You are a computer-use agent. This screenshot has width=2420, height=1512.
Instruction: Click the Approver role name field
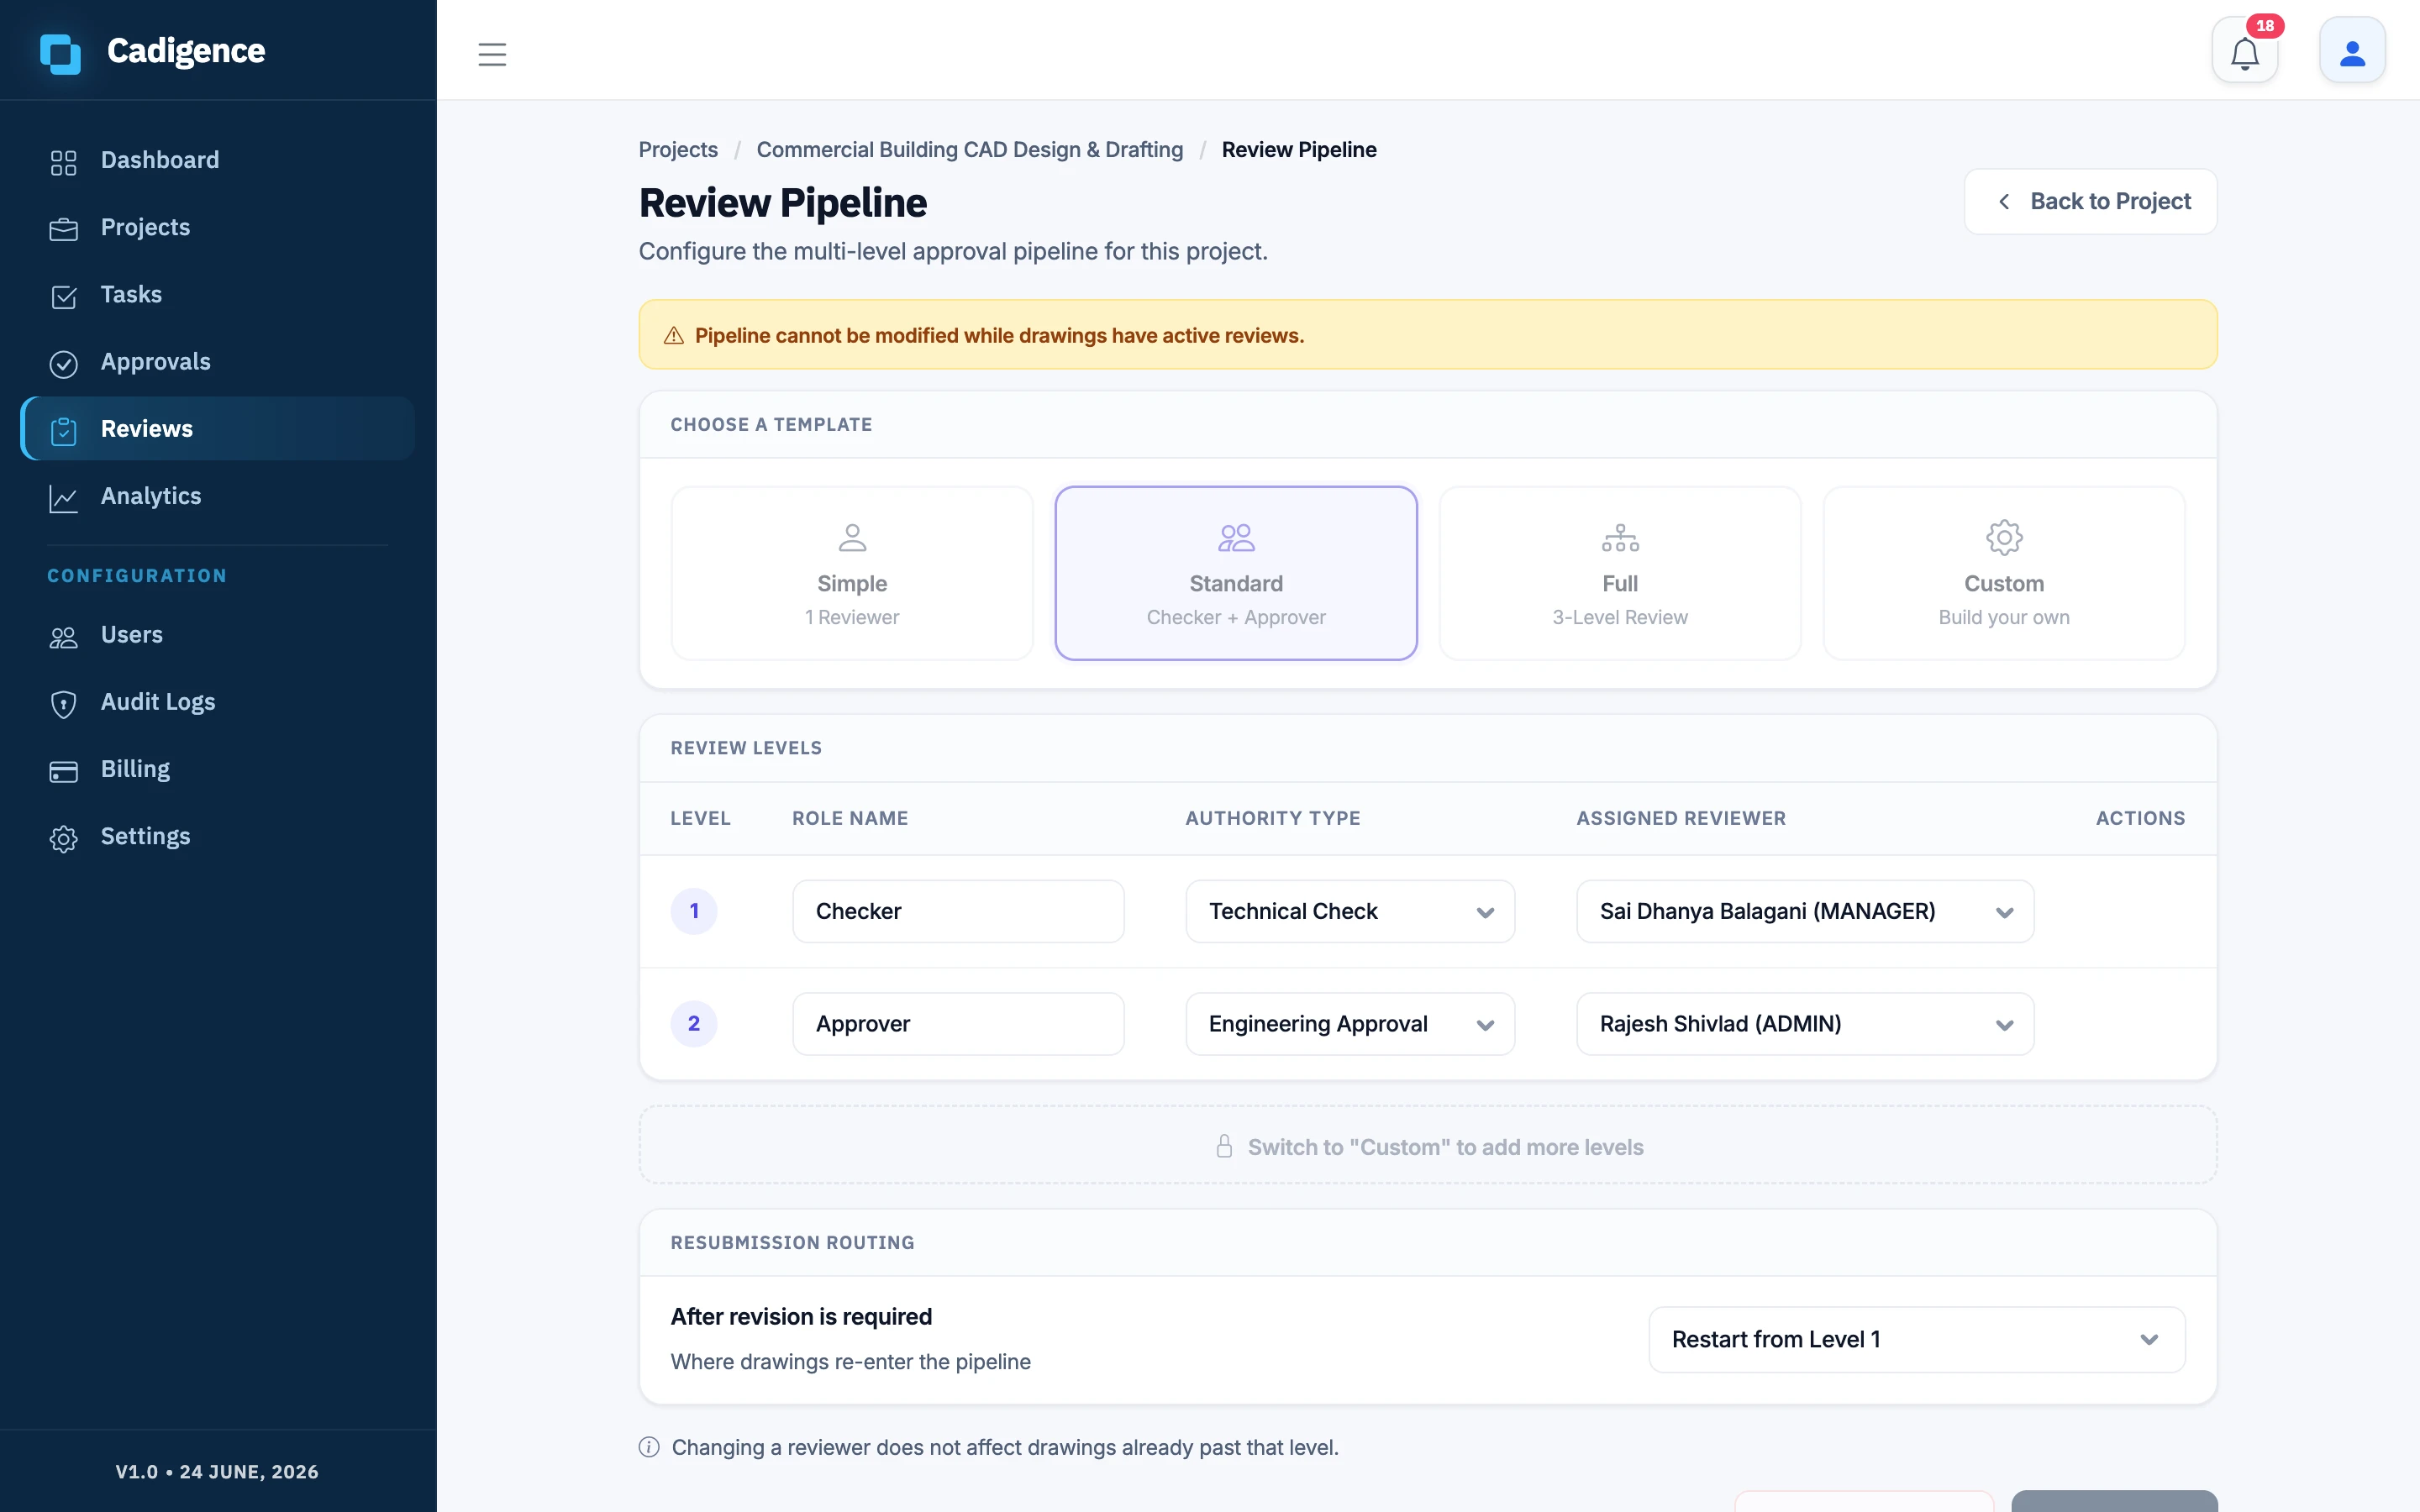[x=958, y=1024]
